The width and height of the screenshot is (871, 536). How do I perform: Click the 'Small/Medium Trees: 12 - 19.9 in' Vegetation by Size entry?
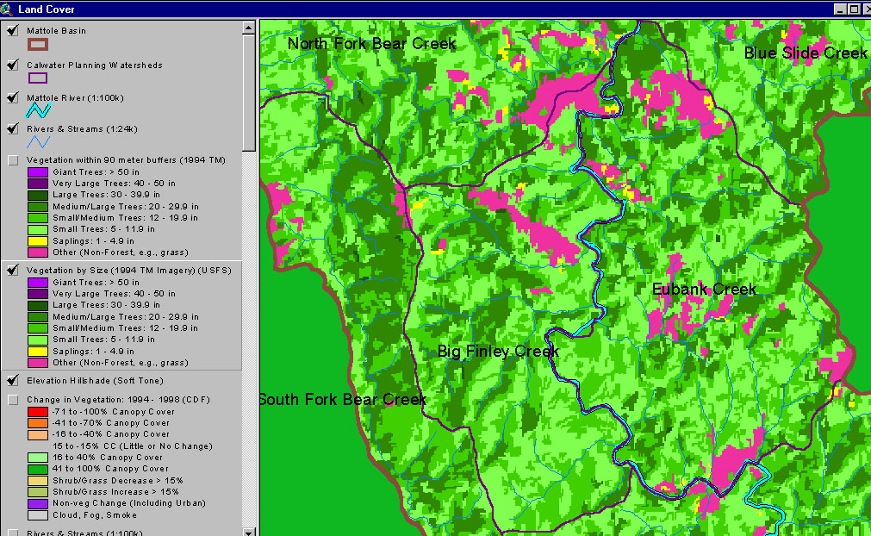125,328
